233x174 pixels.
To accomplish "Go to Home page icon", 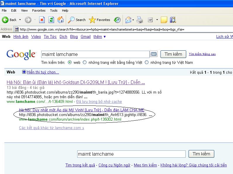I will [x=61, y=20].
